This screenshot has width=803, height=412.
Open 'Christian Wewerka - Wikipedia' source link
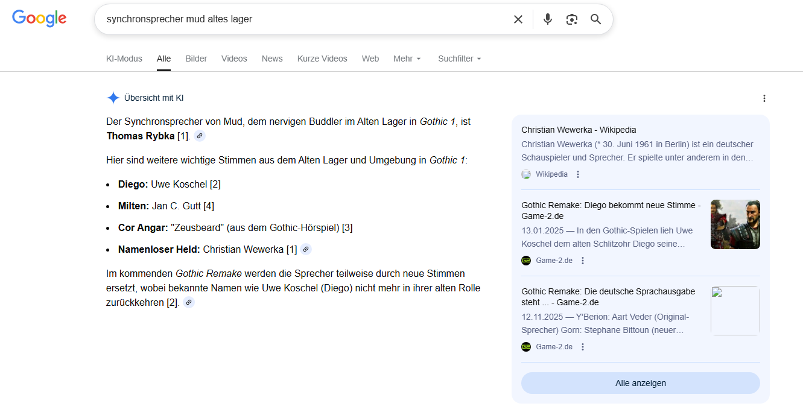(579, 130)
